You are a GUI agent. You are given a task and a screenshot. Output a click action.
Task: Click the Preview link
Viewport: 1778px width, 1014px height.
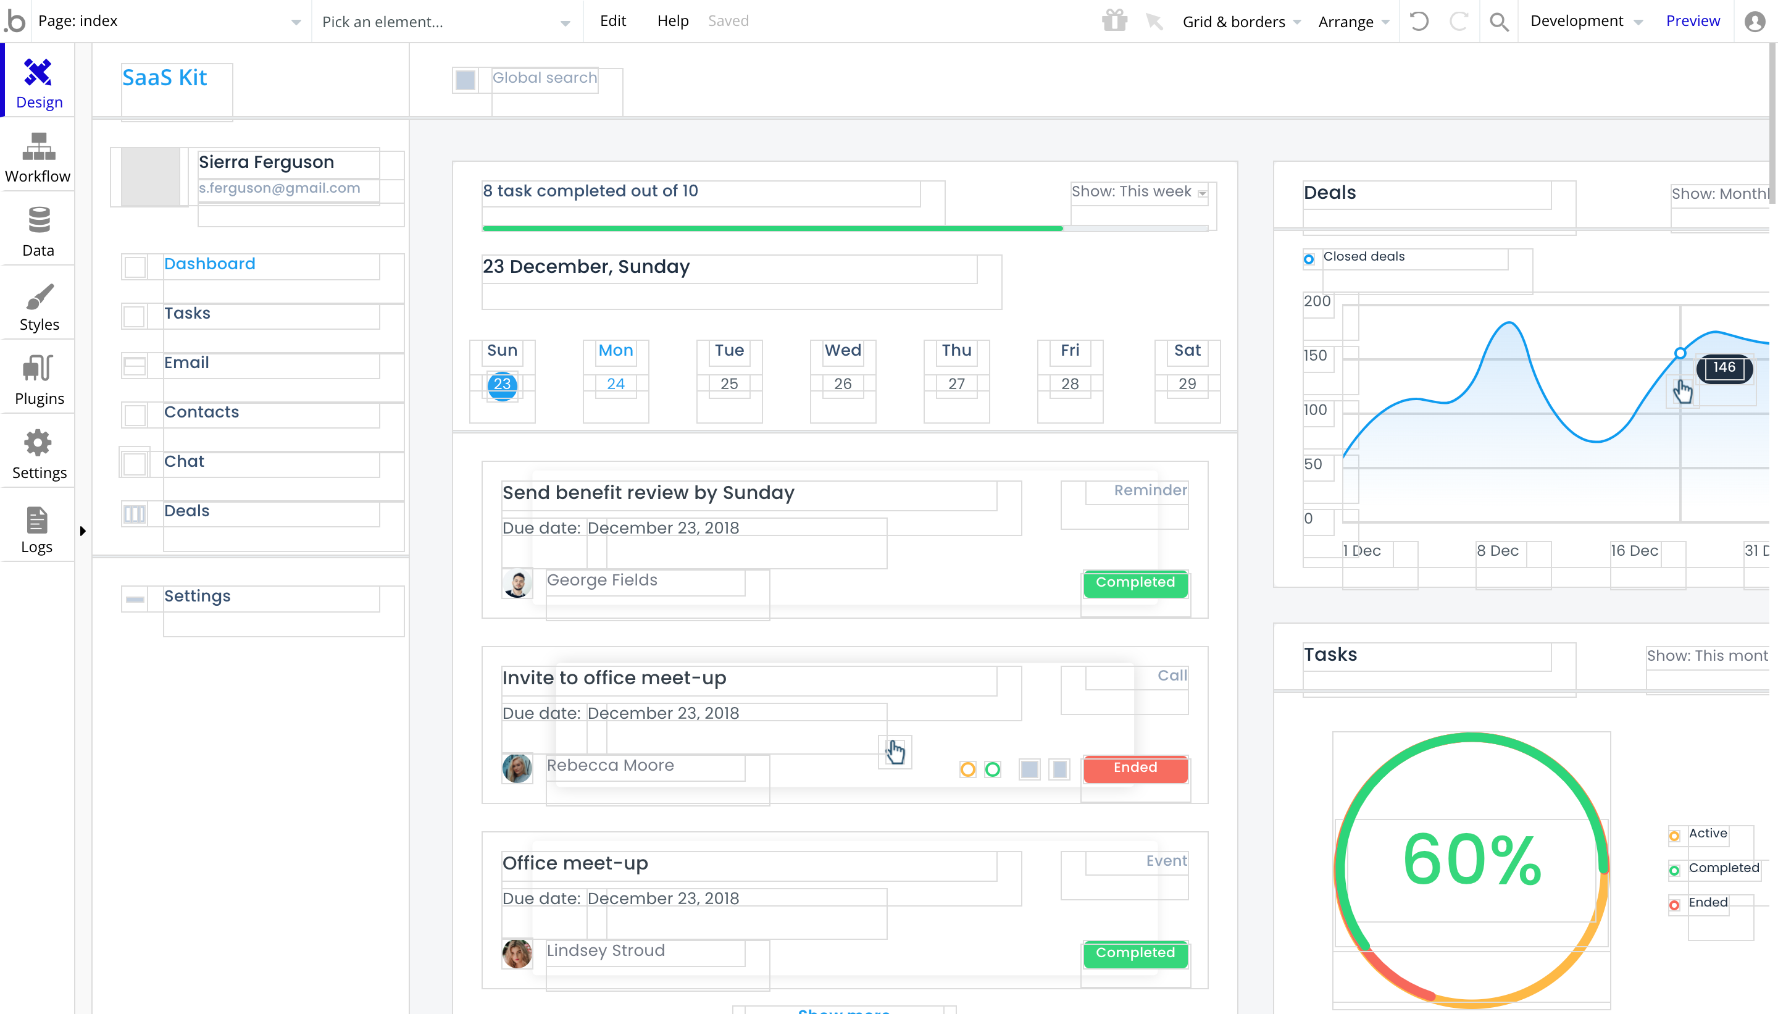(x=1692, y=21)
